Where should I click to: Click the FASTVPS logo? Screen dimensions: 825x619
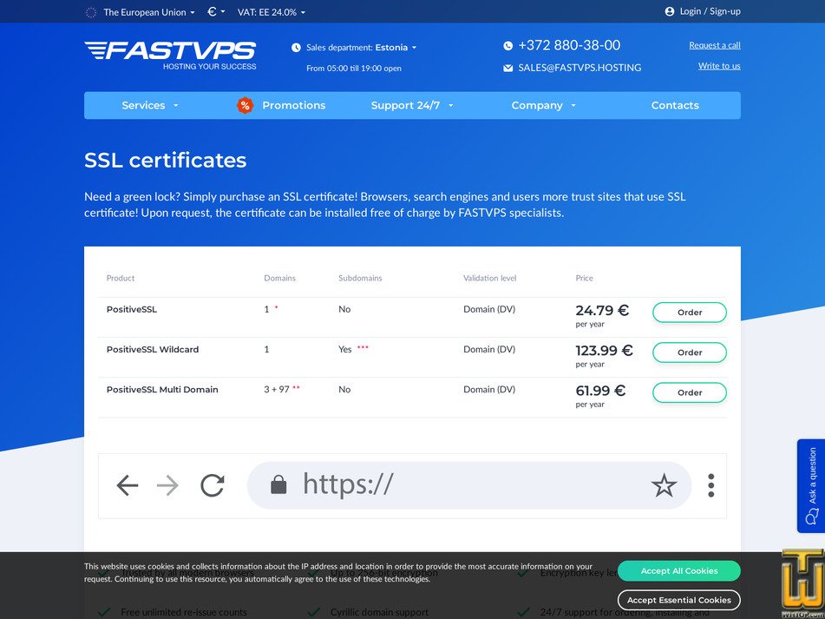click(170, 56)
